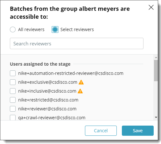The height and width of the screenshot is (144, 161).
Task: Click the reviewer list scrollbar thumb
Action: pyautogui.click(x=156, y=70)
